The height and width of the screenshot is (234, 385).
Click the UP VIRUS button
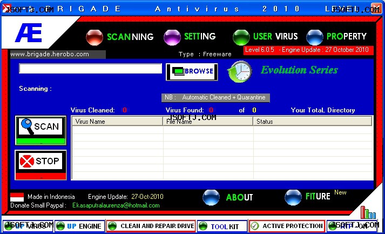28,226
